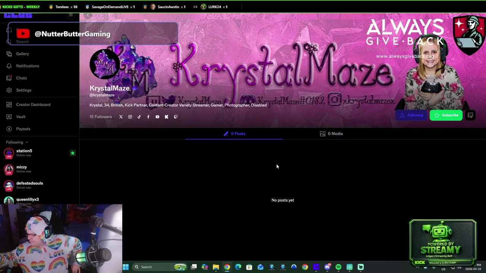486x273 pixels.
Task: Open station5's live avatar in Following
Action: click(9, 153)
